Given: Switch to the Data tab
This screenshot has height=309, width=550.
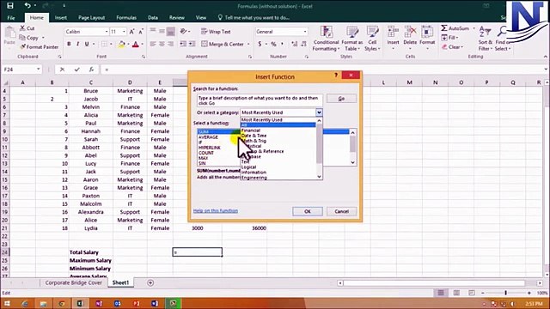Looking at the screenshot, I should (x=153, y=17).
